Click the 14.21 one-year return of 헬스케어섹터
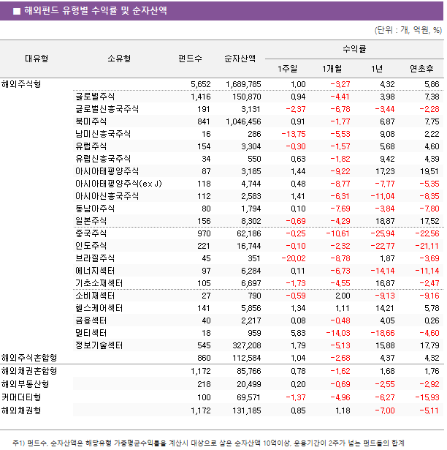 coord(385,308)
